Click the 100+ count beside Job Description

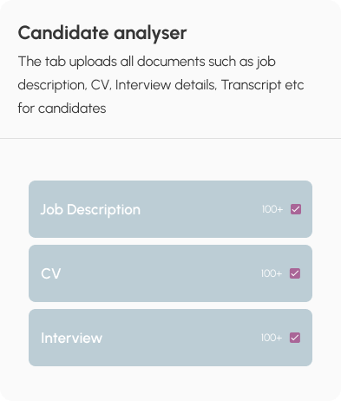click(272, 209)
